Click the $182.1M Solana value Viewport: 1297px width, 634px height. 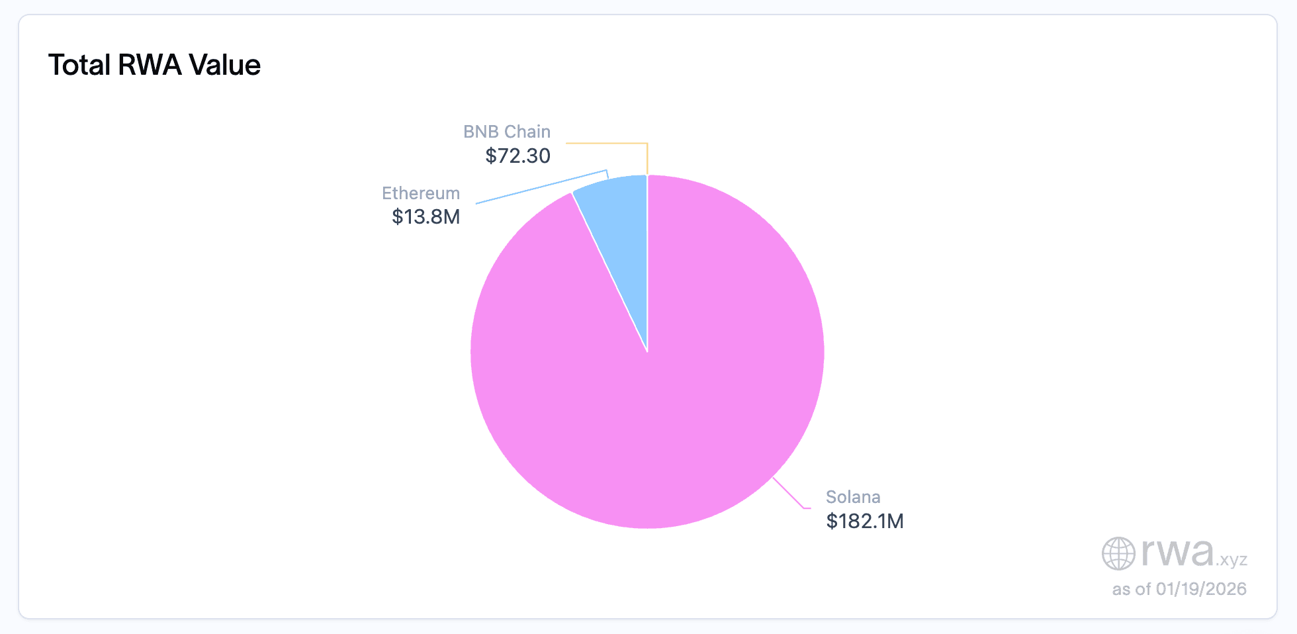pos(864,521)
